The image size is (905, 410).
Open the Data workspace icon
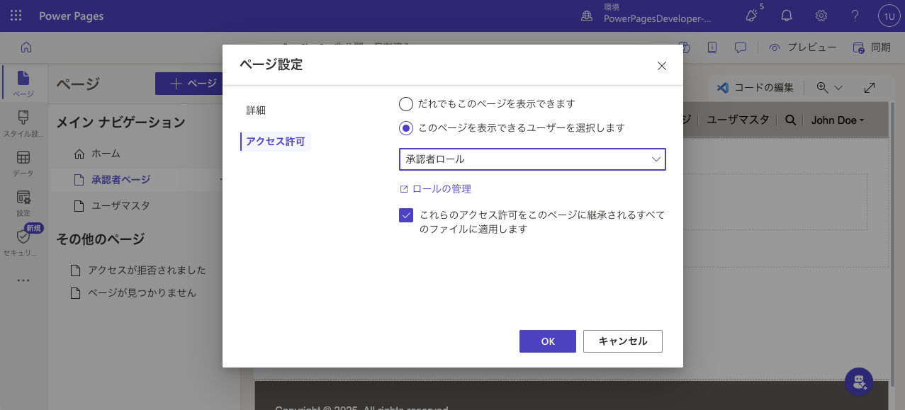(23, 163)
